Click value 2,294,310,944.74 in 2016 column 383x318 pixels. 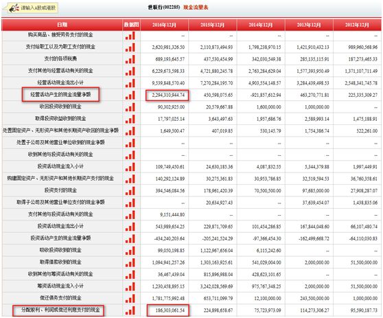pyautogui.click(x=168, y=95)
